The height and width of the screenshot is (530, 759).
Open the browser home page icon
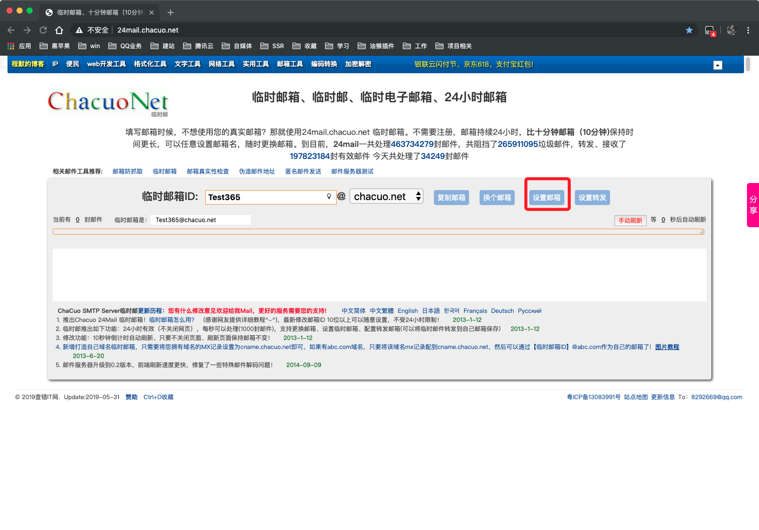[x=59, y=30]
